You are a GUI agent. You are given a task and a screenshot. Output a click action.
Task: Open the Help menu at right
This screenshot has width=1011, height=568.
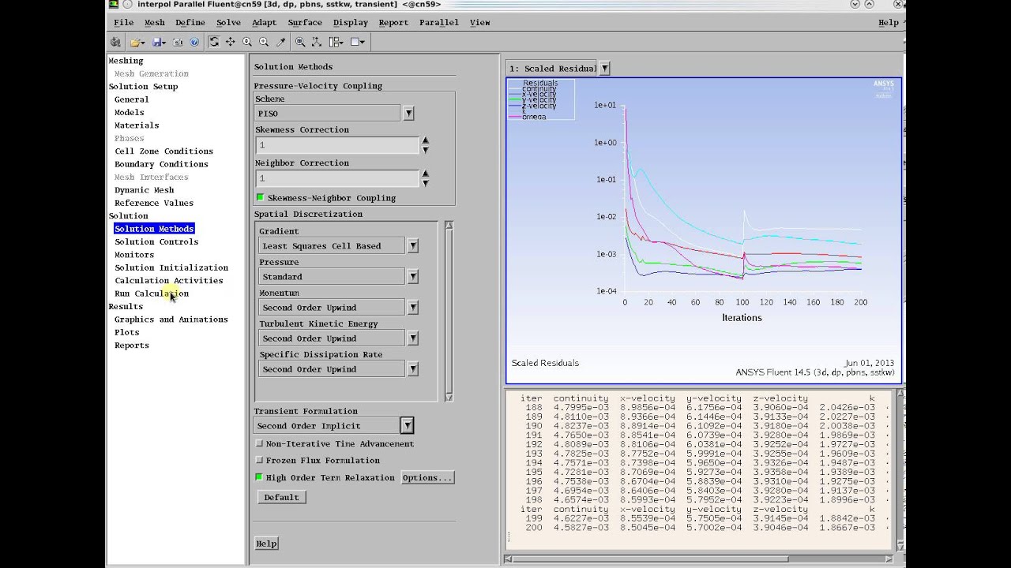[889, 22]
